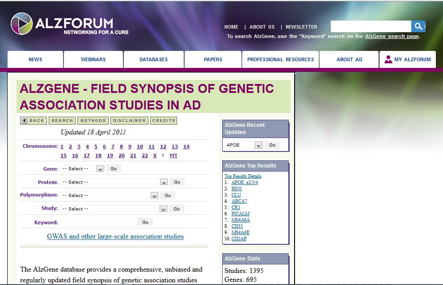Open the Databases navigation tab
The height and width of the screenshot is (285, 443).
pyautogui.click(x=153, y=59)
